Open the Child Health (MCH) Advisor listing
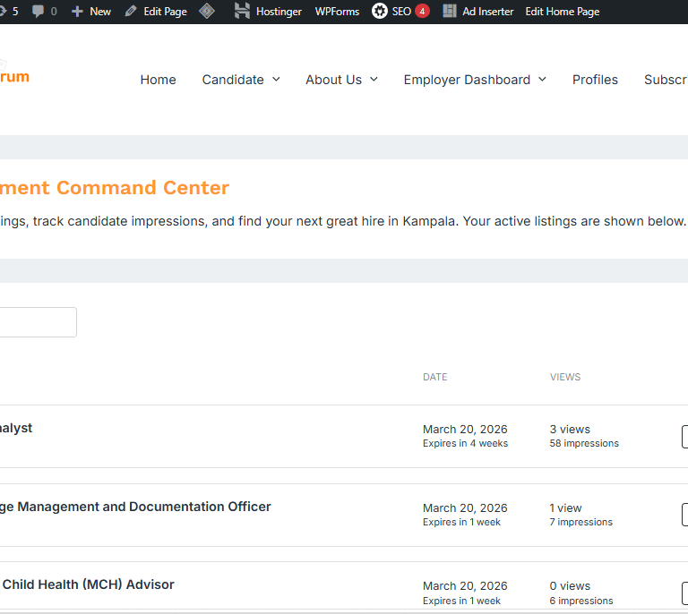This screenshot has width=688, height=614. [x=87, y=584]
